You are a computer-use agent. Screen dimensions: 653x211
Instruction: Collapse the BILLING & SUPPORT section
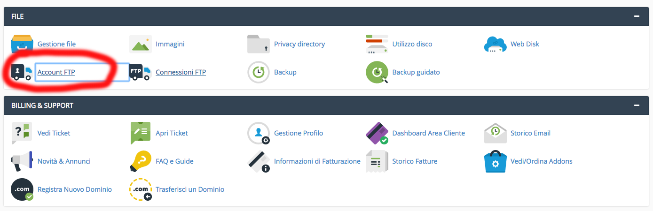pyautogui.click(x=637, y=105)
